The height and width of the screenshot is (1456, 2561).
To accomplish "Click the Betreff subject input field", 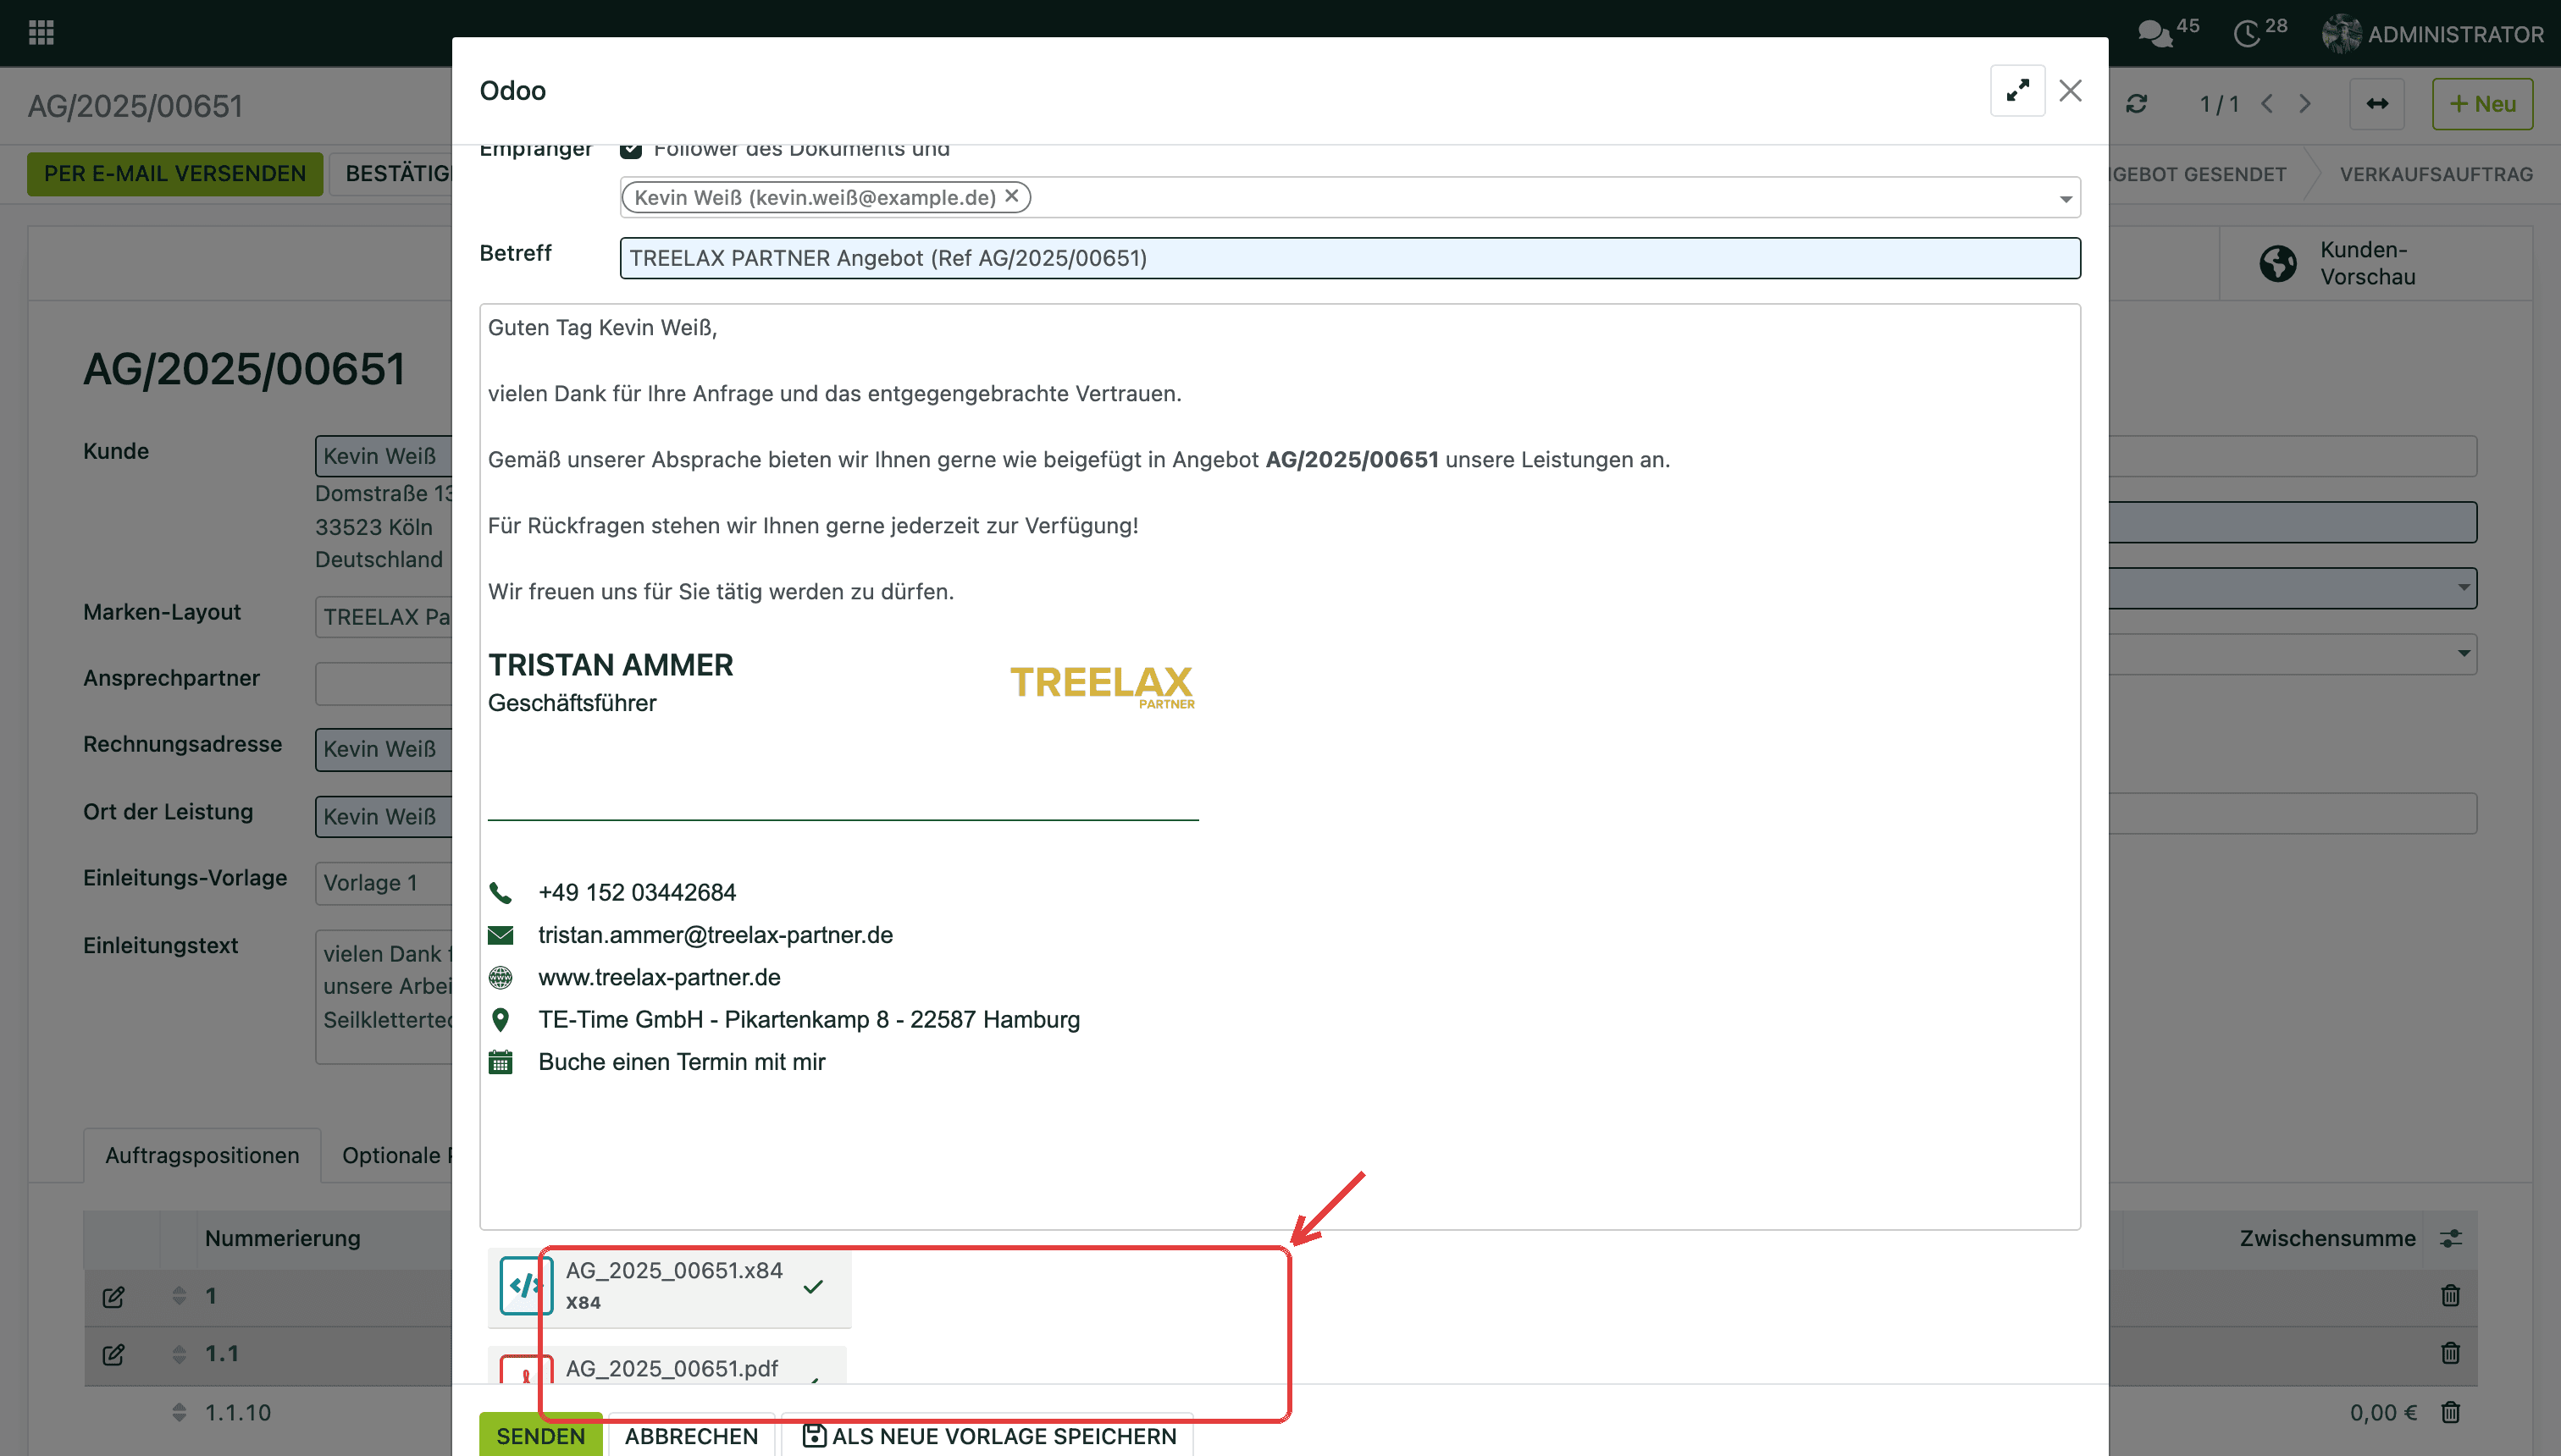I will pos(1350,258).
